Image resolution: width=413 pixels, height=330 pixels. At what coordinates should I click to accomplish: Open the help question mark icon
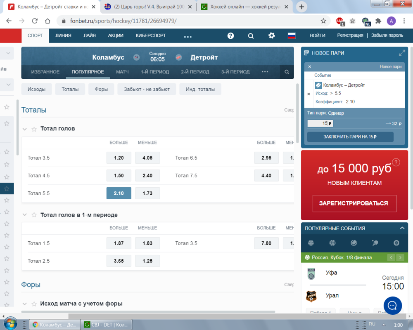[230, 36]
